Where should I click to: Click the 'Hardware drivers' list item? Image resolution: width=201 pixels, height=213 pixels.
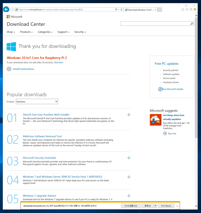tap(171, 82)
